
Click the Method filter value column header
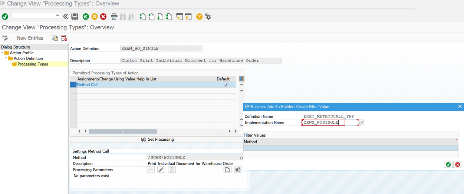351,142
